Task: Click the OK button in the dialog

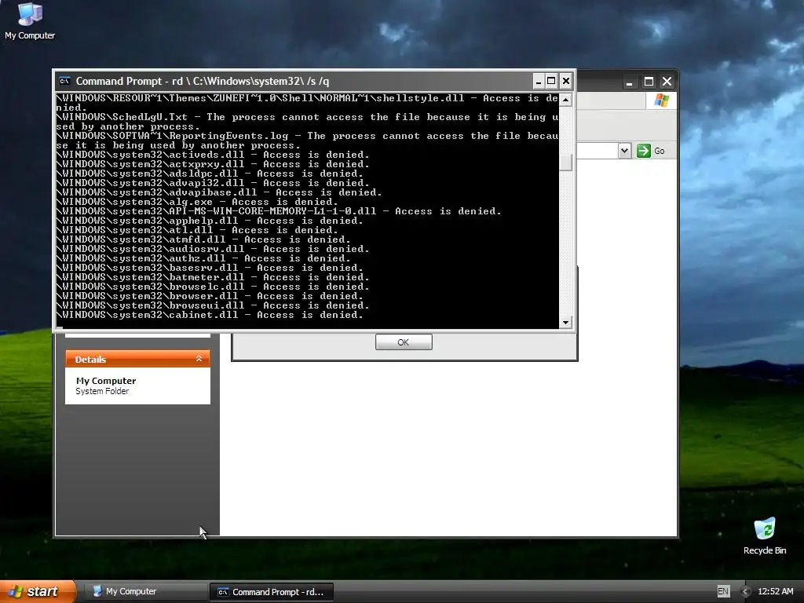Action: (404, 342)
